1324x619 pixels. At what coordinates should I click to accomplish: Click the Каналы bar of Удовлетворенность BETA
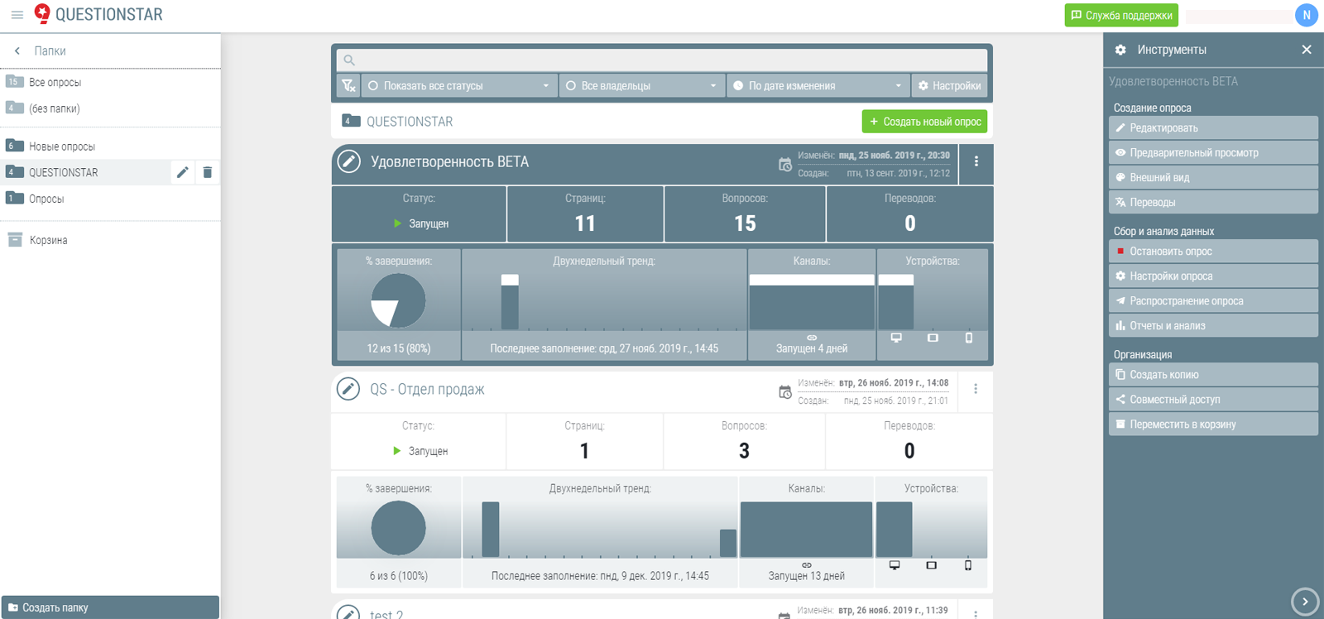(812, 303)
